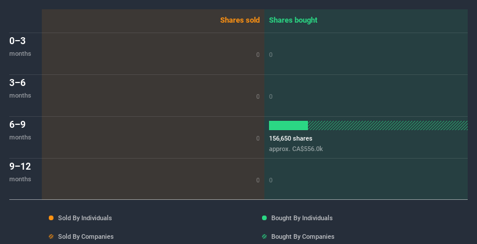Toggle the Bought By Companies legend label
This screenshot has height=244, width=477.
pyautogui.click(x=303, y=236)
